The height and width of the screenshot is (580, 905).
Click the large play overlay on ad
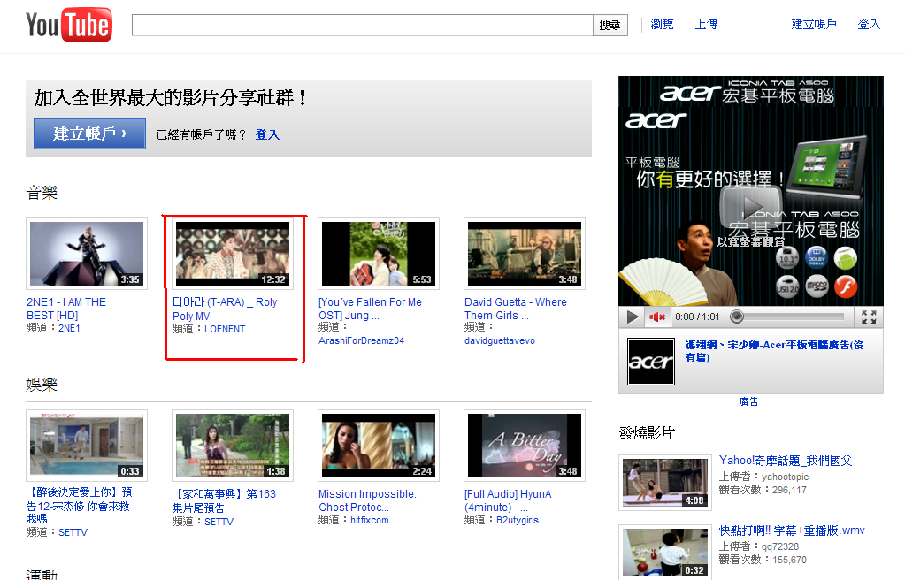(x=750, y=206)
